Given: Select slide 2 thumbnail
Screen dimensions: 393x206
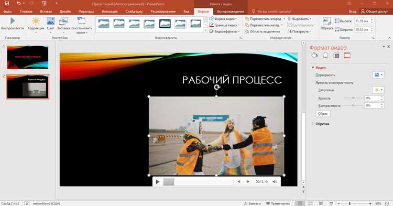Looking at the screenshot, I should coord(28,86).
